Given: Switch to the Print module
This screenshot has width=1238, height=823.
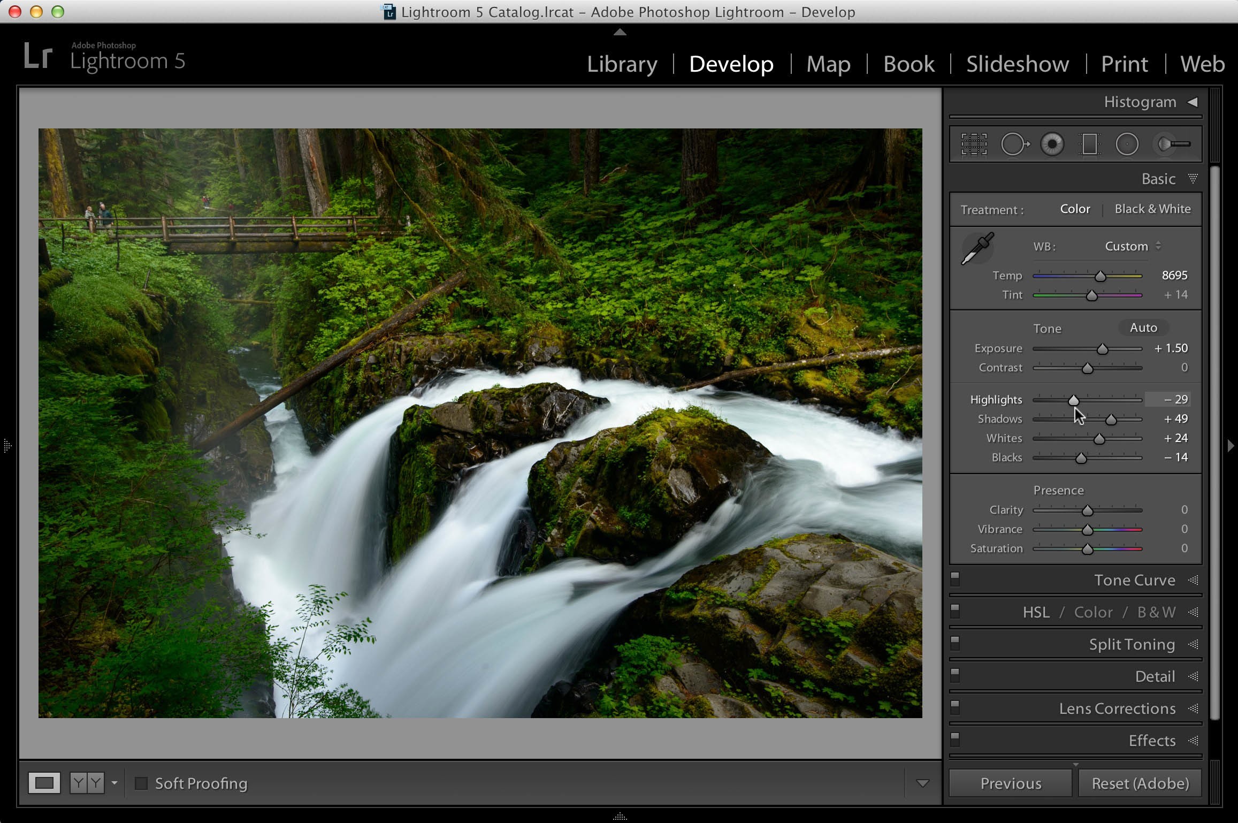Looking at the screenshot, I should click(1125, 64).
